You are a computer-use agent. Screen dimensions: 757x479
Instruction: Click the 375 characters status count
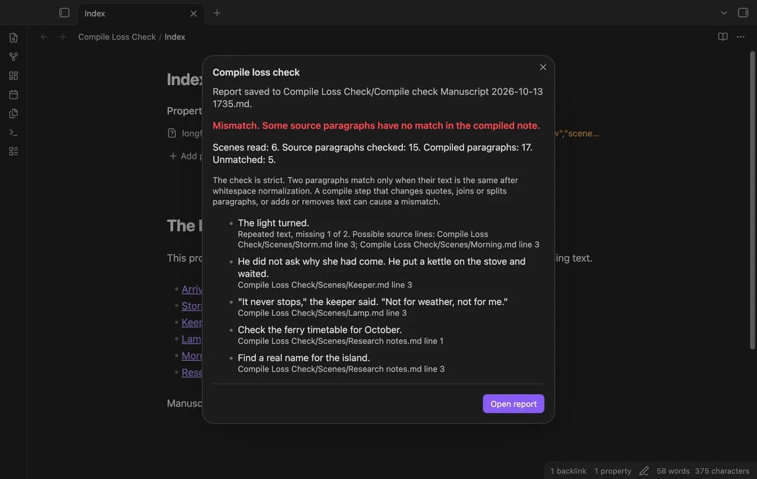722,471
